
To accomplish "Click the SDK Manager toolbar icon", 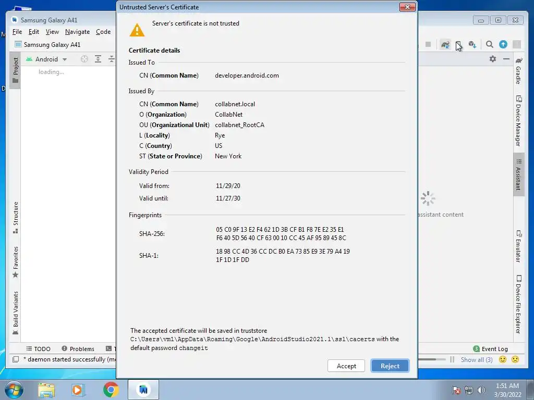I will (x=472, y=45).
